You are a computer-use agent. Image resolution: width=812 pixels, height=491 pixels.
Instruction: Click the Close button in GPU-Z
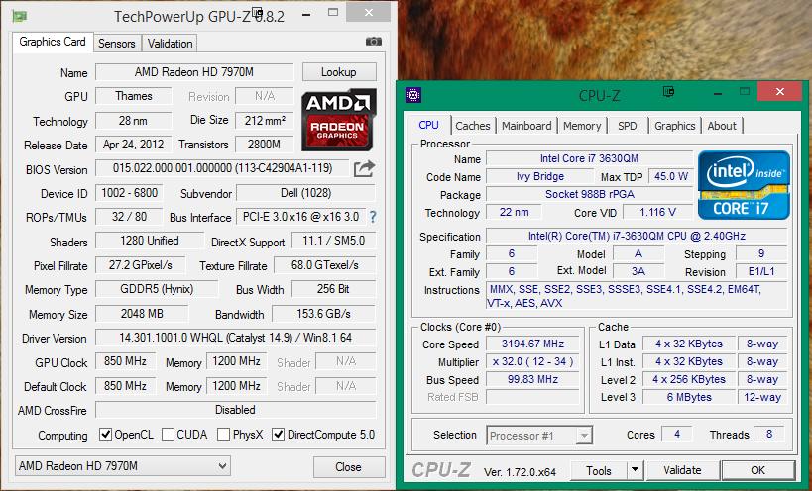[x=349, y=467]
